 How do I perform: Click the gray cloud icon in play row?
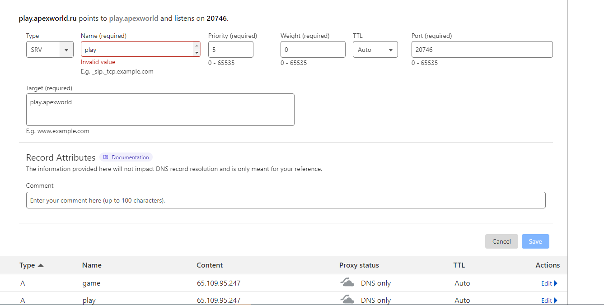coord(347,300)
